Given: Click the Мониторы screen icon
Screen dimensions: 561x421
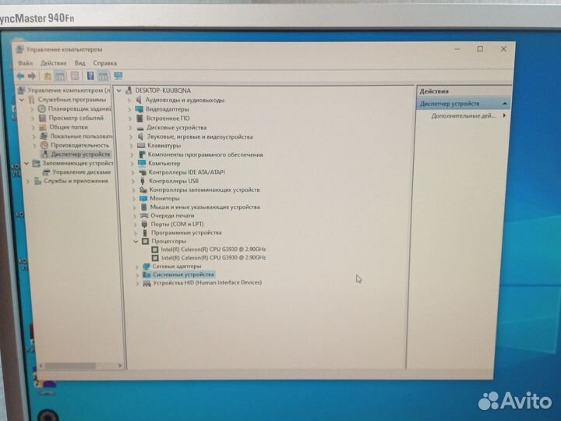Looking at the screenshot, I should [x=143, y=198].
